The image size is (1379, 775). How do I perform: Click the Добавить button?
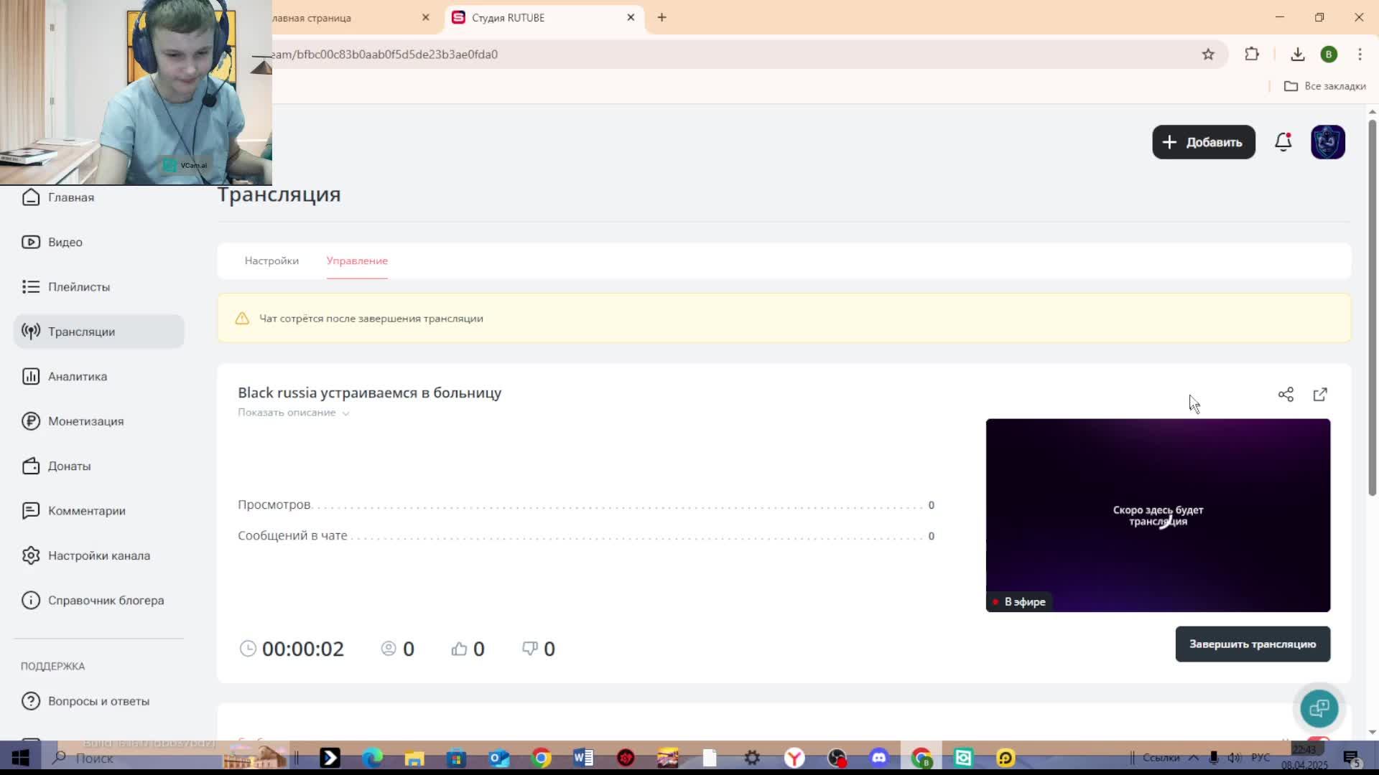(1203, 142)
